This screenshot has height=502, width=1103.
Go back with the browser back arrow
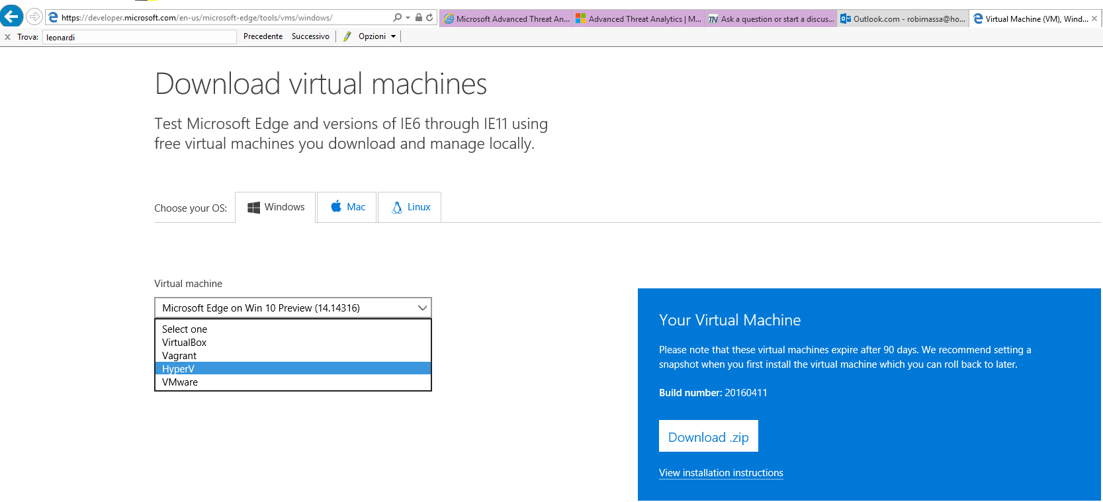(x=12, y=16)
